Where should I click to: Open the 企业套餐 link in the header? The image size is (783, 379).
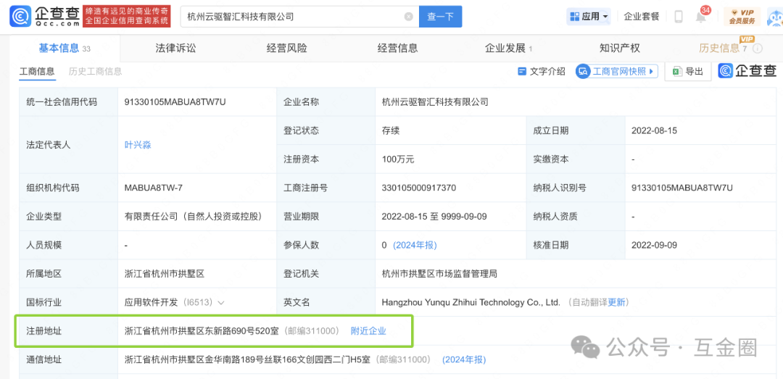click(x=642, y=17)
